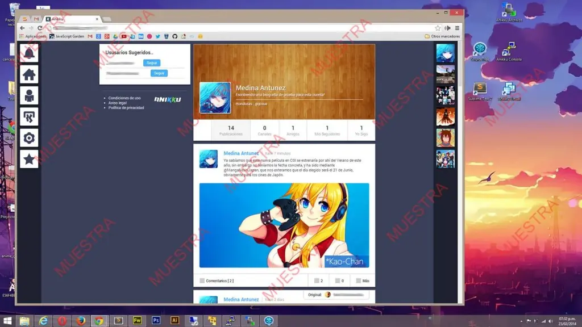This screenshot has height=327, width=582.
Task: Select 0 Canales stats tab
Action: coord(264,130)
